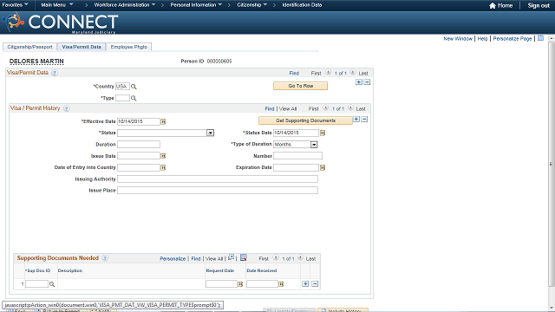The image size is (555, 312).
Task: Open Country lookup magnifier icon
Action: (x=134, y=87)
